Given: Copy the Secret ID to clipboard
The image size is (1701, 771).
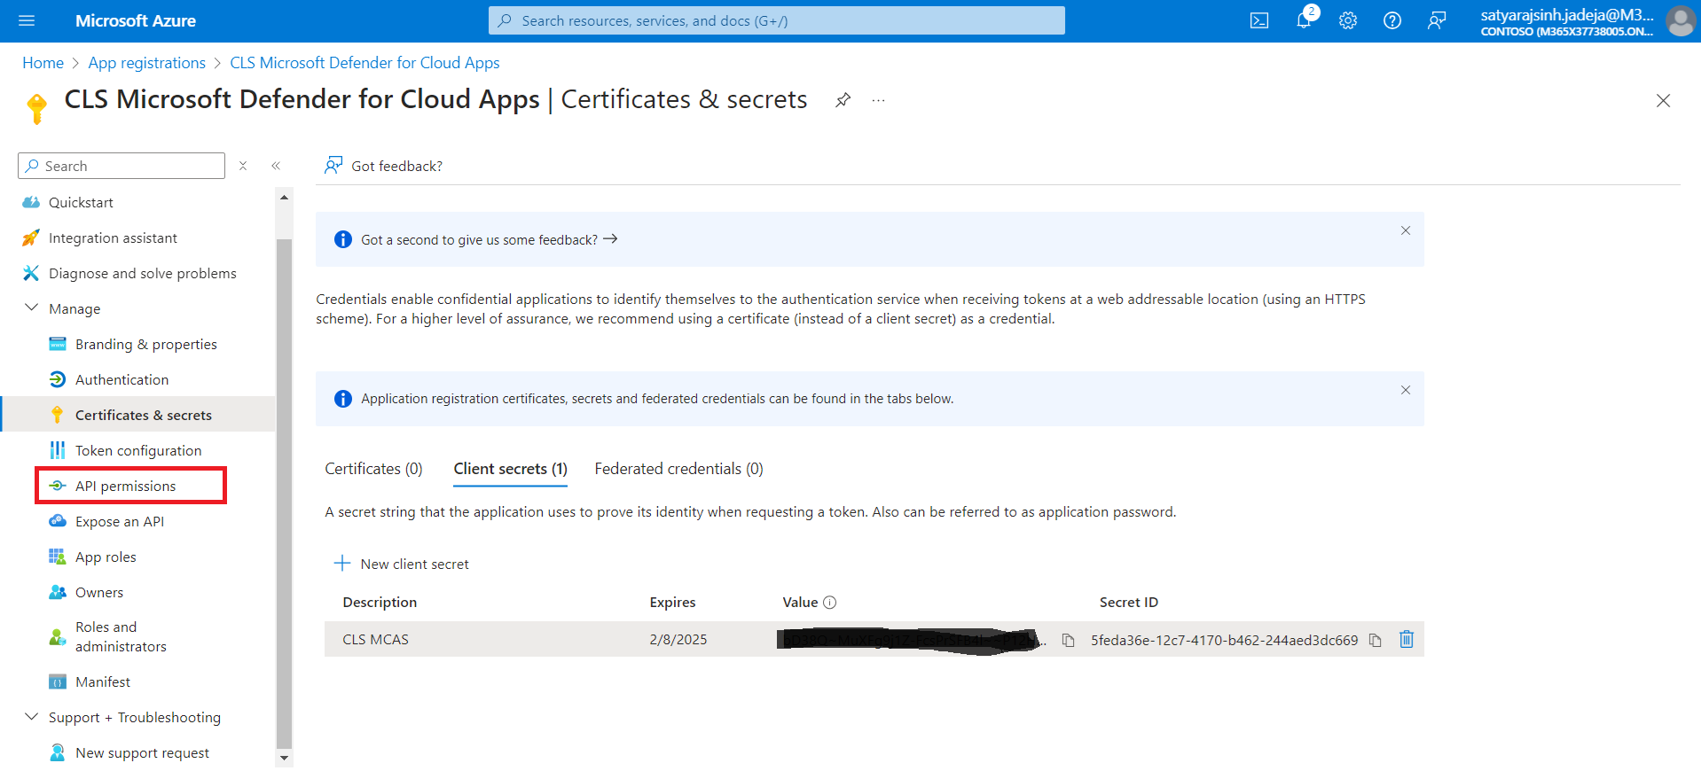Looking at the screenshot, I should tap(1375, 640).
